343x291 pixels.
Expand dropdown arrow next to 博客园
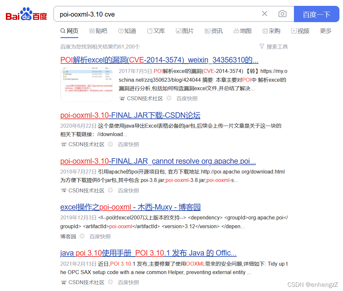point(82,236)
